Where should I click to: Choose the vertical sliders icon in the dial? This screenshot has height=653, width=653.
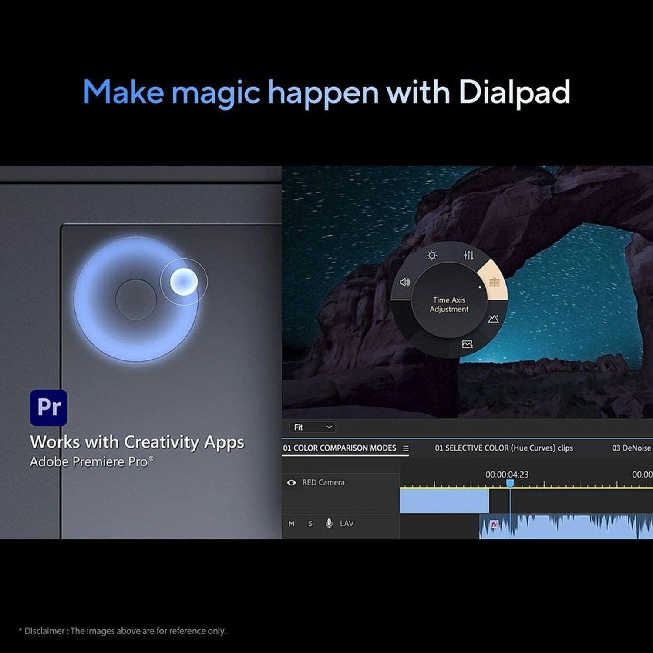[x=468, y=256]
